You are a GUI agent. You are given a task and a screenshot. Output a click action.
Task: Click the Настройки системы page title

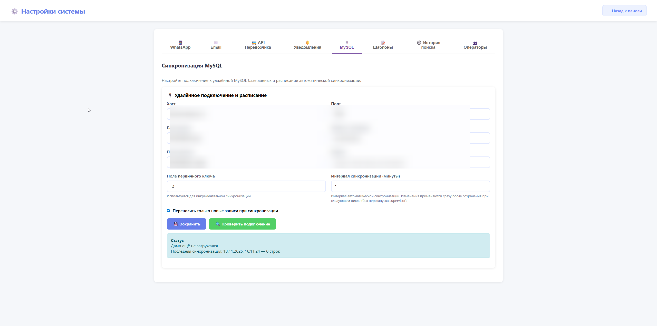pyautogui.click(x=53, y=11)
